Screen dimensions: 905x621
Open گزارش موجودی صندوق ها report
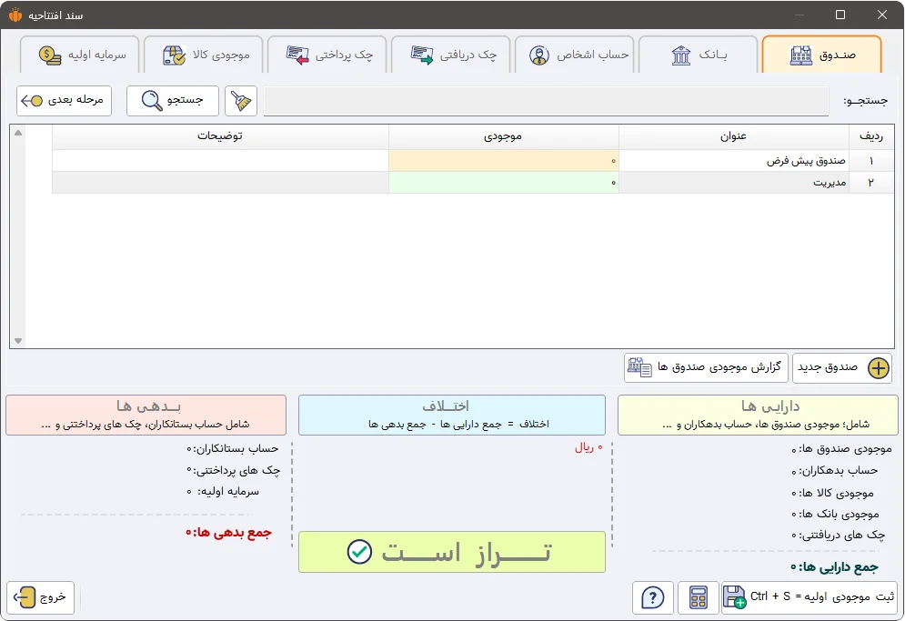[706, 368]
